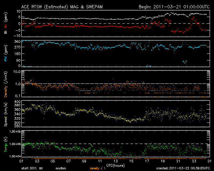Screen dimensions: 214x171
Task: Click the 400 tick on the Speed axis
Action: [17, 102]
